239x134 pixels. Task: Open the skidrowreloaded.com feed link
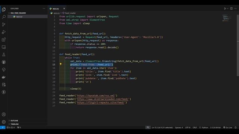click(x=103, y=99)
